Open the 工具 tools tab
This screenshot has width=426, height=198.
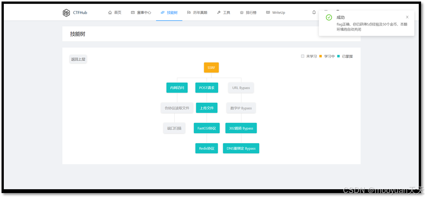click(x=223, y=13)
